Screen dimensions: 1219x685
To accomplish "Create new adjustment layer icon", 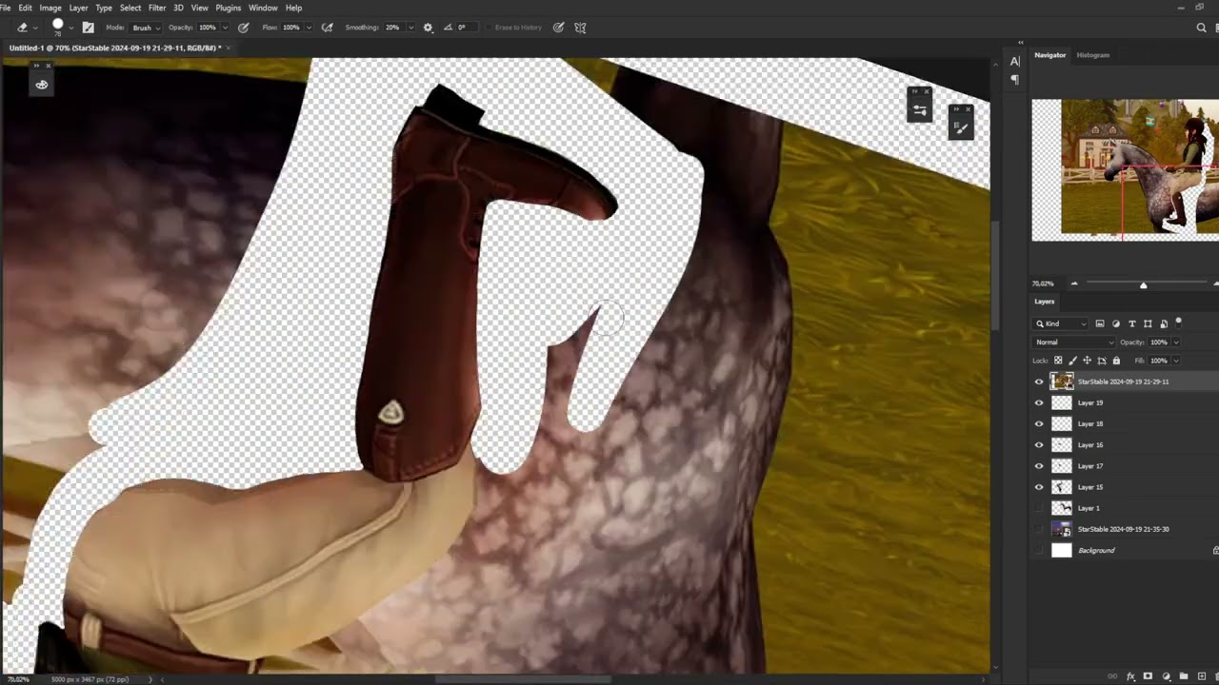I will click(x=1166, y=676).
